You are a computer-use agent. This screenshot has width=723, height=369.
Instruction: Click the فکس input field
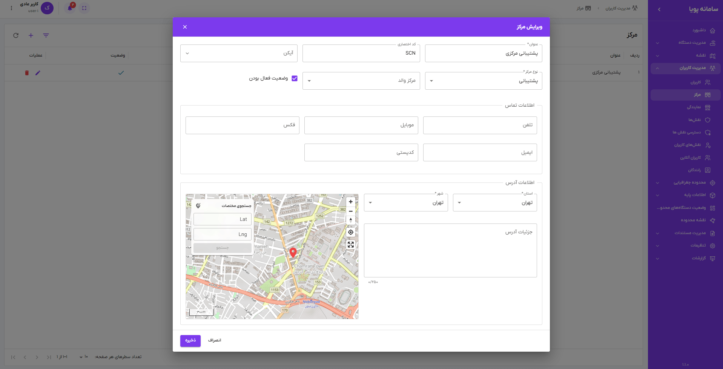[243, 125]
